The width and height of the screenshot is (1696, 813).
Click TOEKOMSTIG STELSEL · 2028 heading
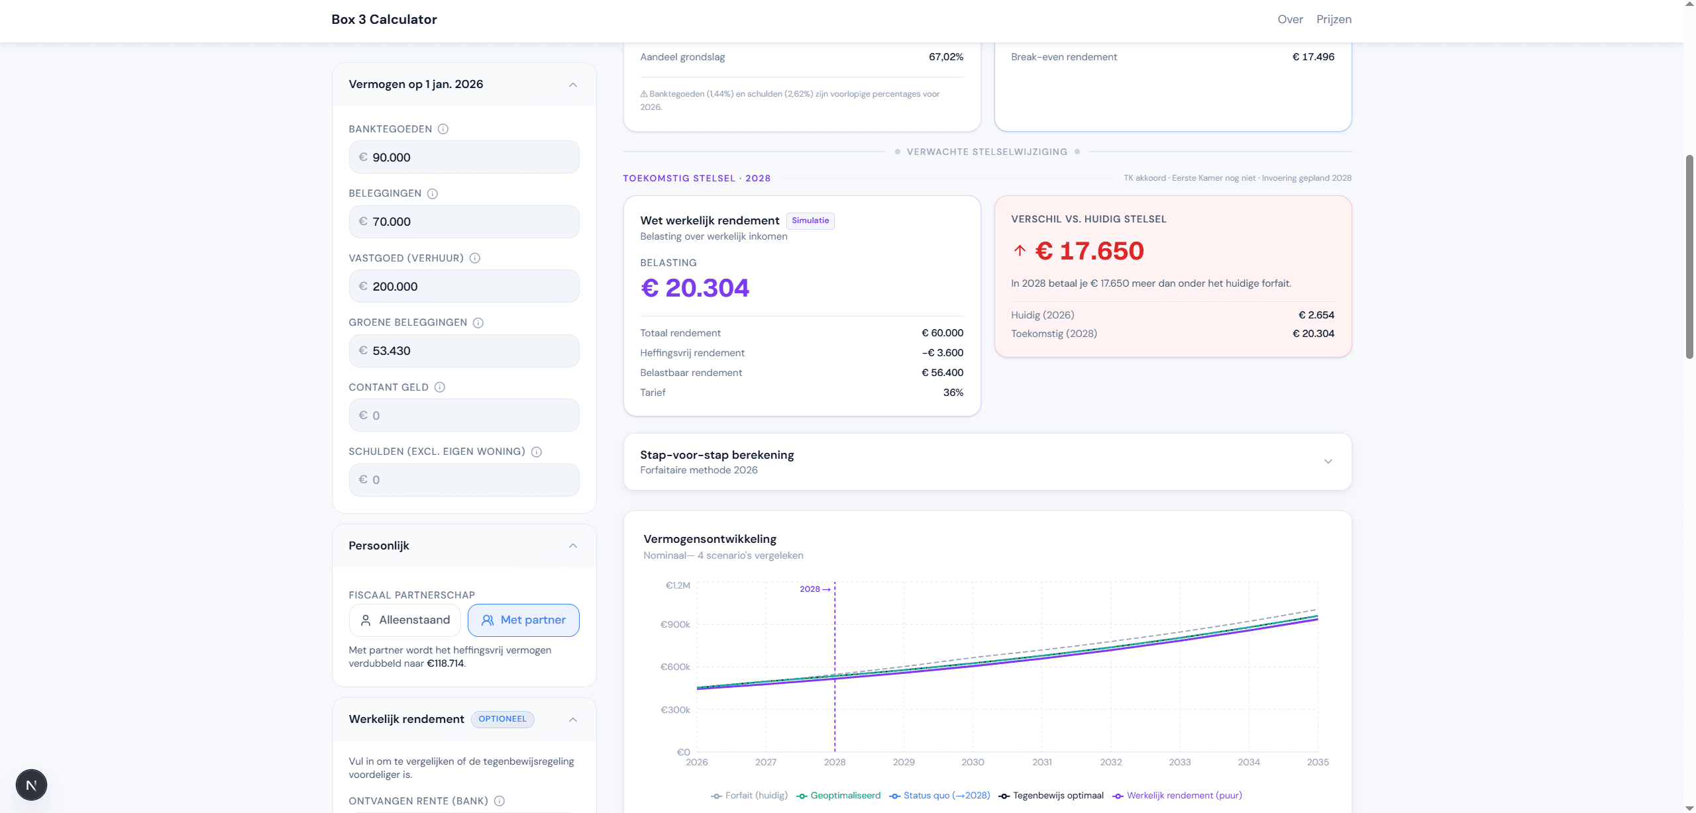coord(696,179)
